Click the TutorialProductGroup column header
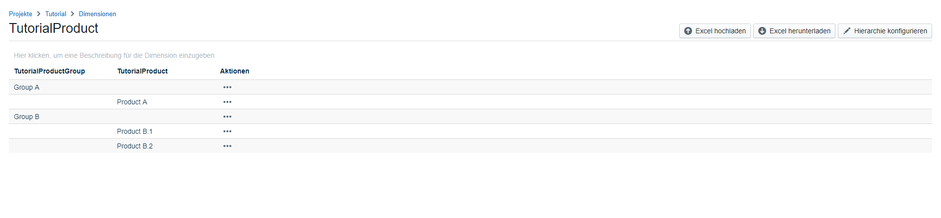The height and width of the screenshot is (218, 941). (50, 71)
